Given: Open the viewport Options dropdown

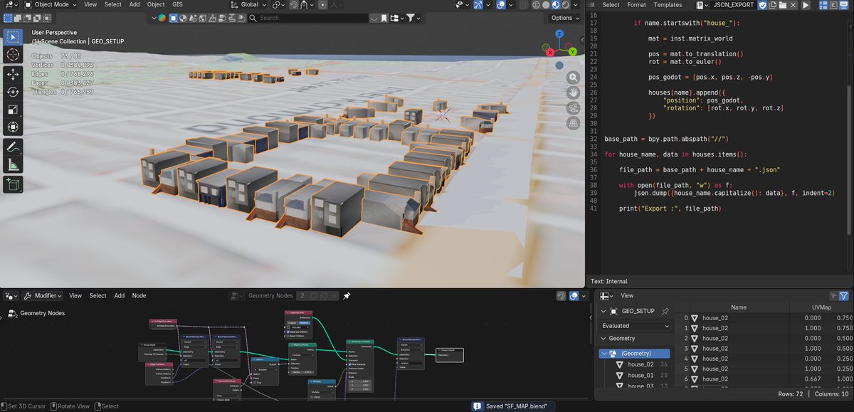Looking at the screenshot, I should click(x=565, y=18).
